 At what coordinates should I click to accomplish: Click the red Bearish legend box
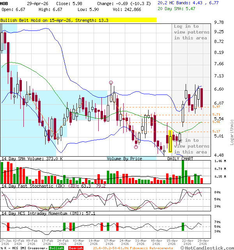[76, 248]
